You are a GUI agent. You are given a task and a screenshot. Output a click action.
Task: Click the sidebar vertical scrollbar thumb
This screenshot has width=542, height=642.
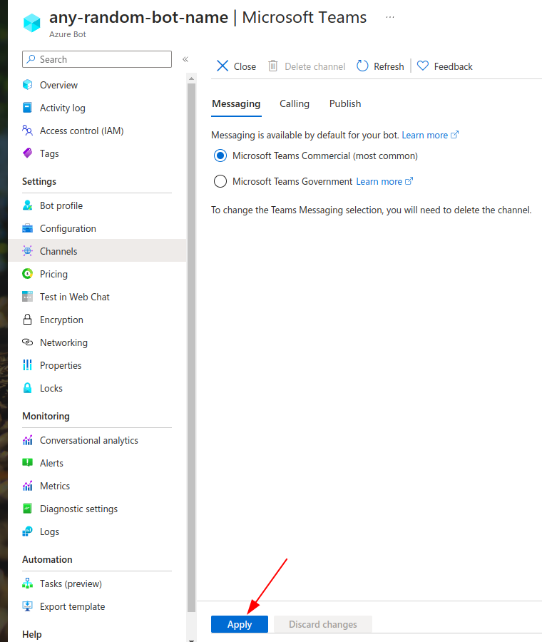pyautogui.click(x=191, y=348)
